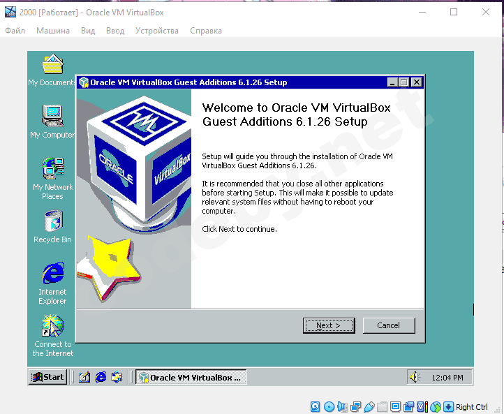Launch Internet Explorer from quick launch
The image size is (504, 414).
[x=101, y=377]
